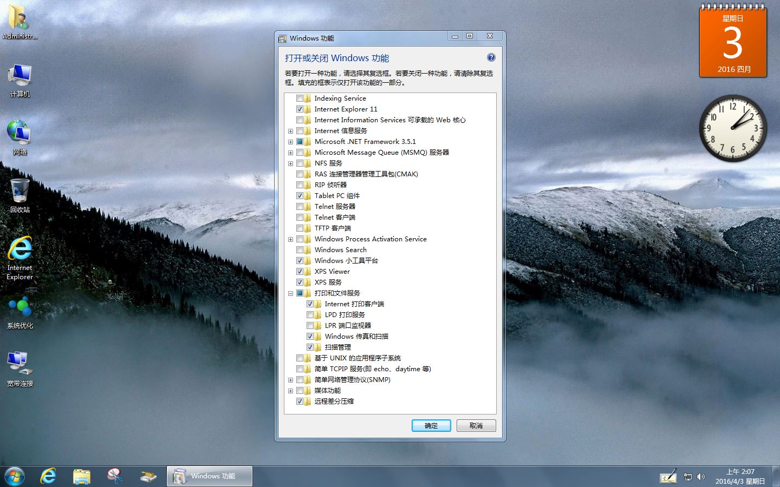Open the 系统优化 desktop icon

click(19, 312)
